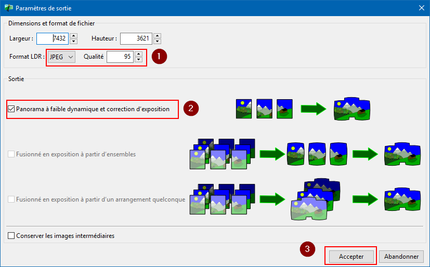430x267 pixels.
Task: Decrease the Largeur value with down arrow
Action: pyautogui.click(x=73, y=42)
